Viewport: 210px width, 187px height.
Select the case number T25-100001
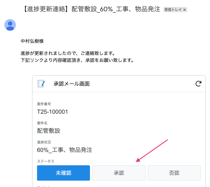(x=53, y=112)
